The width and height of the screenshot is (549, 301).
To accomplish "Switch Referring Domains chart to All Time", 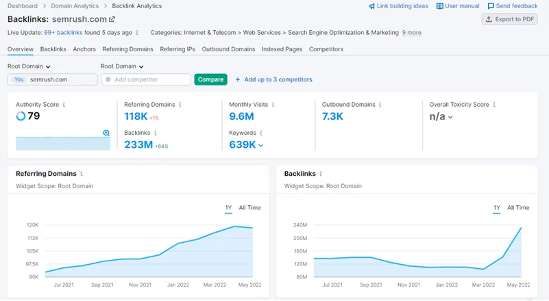I will [x=249, y=207].
